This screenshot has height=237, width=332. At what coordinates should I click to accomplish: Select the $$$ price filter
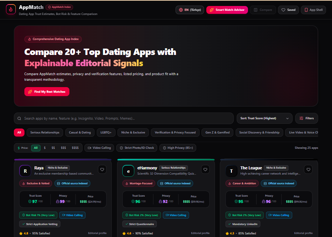point(63,148)
